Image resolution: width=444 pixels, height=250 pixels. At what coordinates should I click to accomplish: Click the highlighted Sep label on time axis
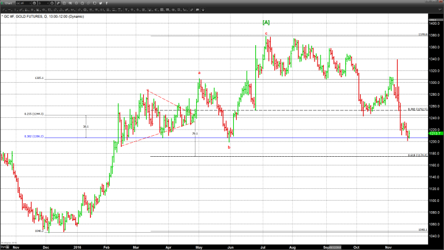coord(334,246)
